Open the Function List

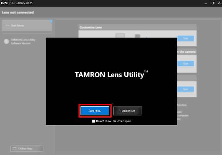[128, 111]
